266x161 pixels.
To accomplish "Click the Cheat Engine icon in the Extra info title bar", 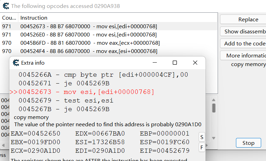I will (16, 63).
